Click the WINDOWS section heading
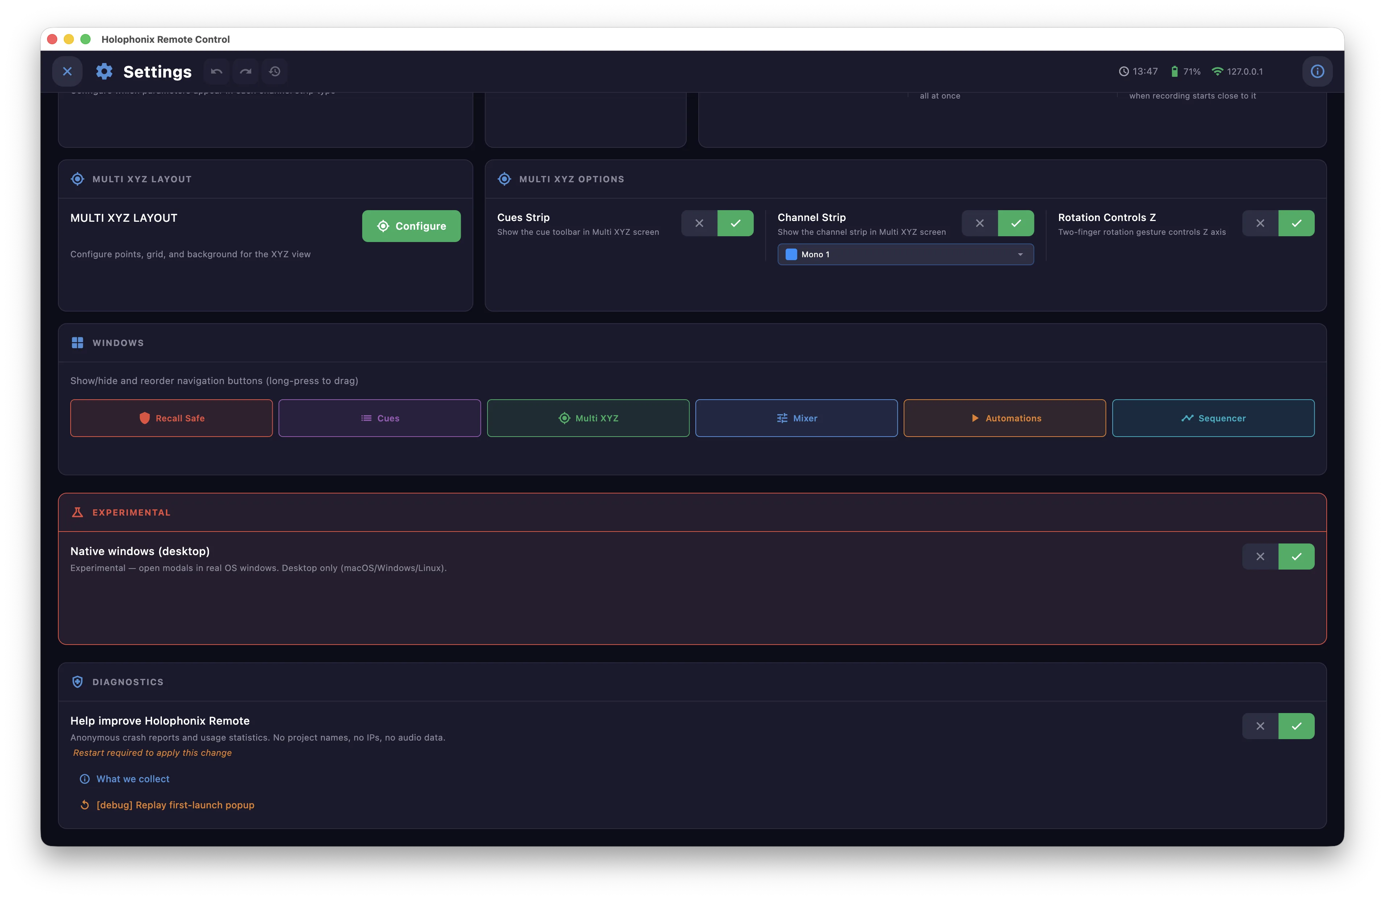1385x900 pixels. click(118, 343)
